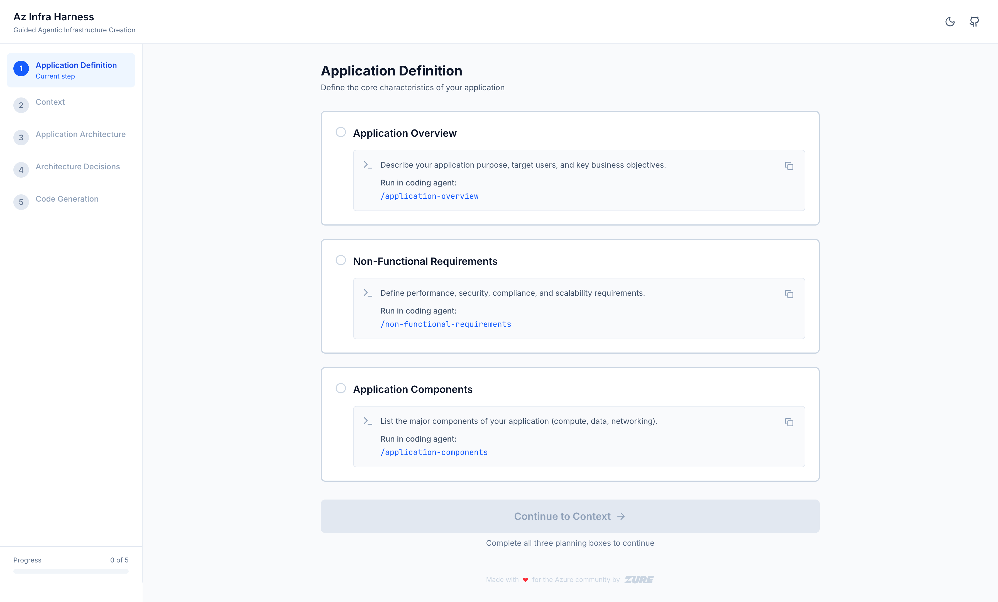Viewport: 998px width, 602px height.
Task: Copy the Non-Functional Requirements prompt
Action: (x=789, y=295)
